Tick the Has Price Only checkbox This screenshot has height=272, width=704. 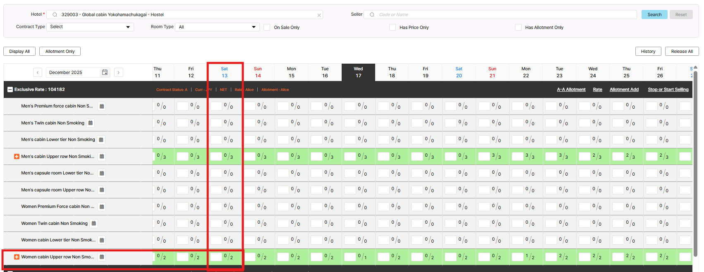tap(393, 27)
